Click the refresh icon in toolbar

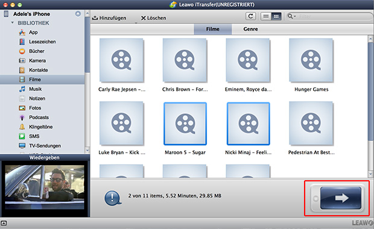point(250,16)
